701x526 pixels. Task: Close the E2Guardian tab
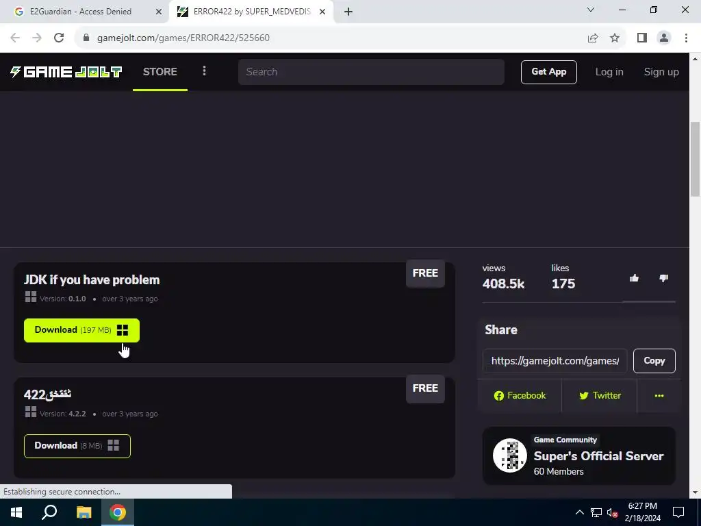[159, 12]
